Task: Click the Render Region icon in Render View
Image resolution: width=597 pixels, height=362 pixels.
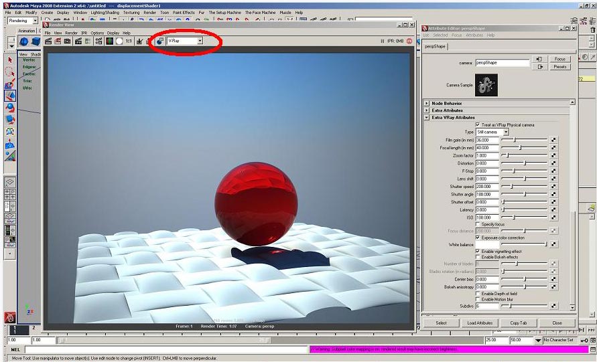Action: click(x=58, y=41)
